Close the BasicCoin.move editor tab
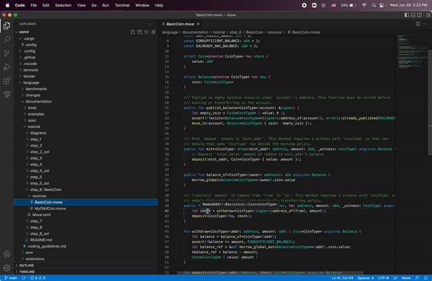Screen dimensions: 432x281 (198, 24)
